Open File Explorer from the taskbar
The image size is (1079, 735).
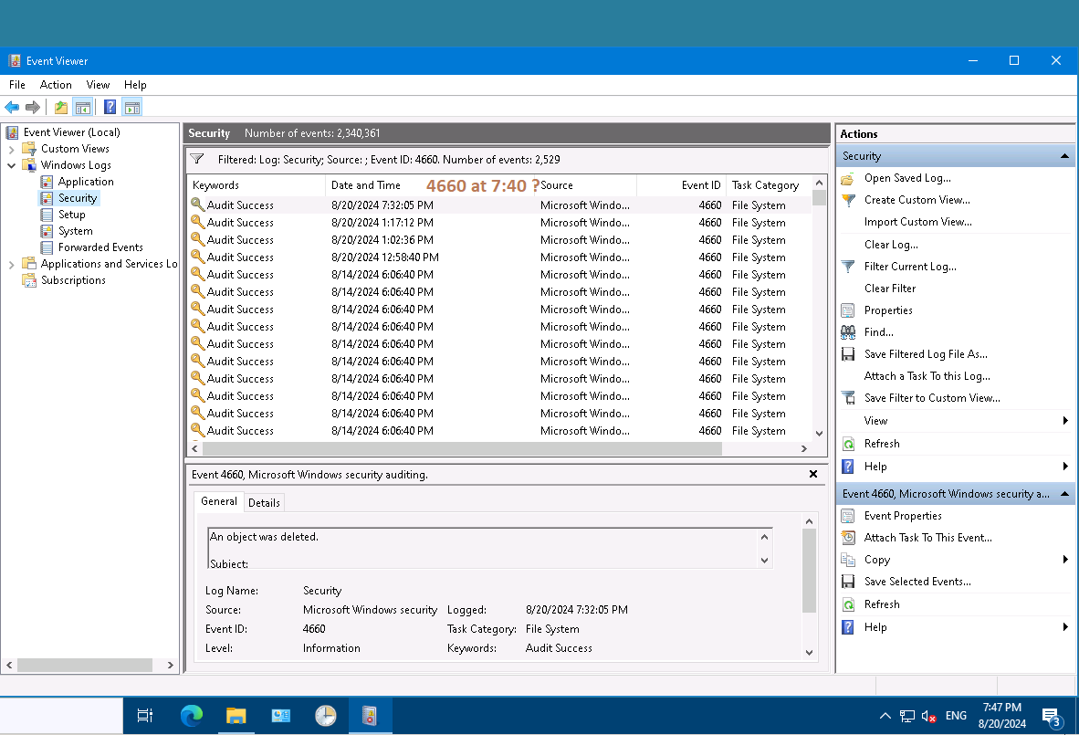236,715
